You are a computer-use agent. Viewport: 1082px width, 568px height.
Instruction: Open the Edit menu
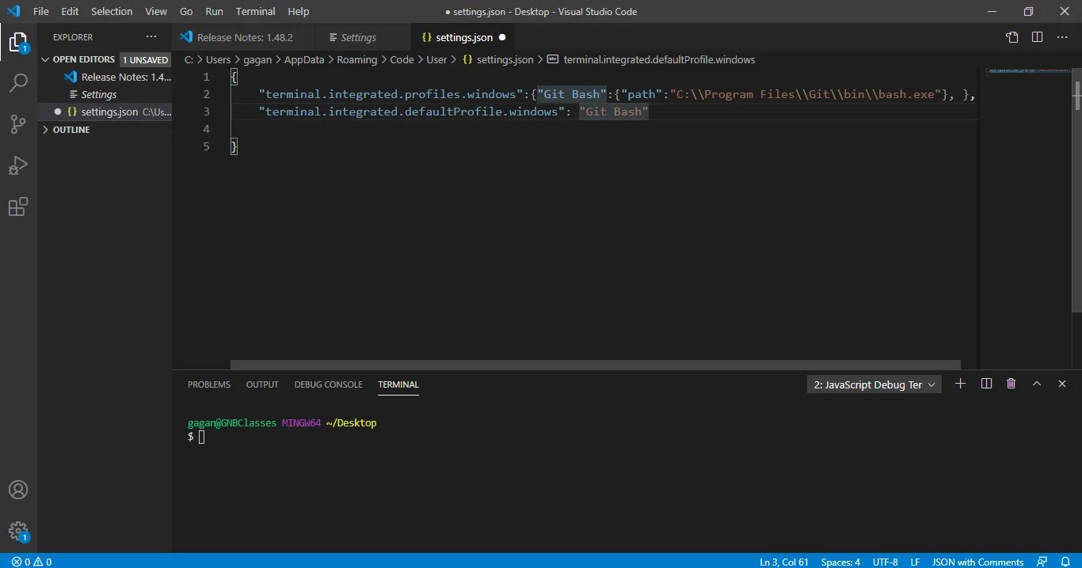pyautogui.click(x=70, y=11)
